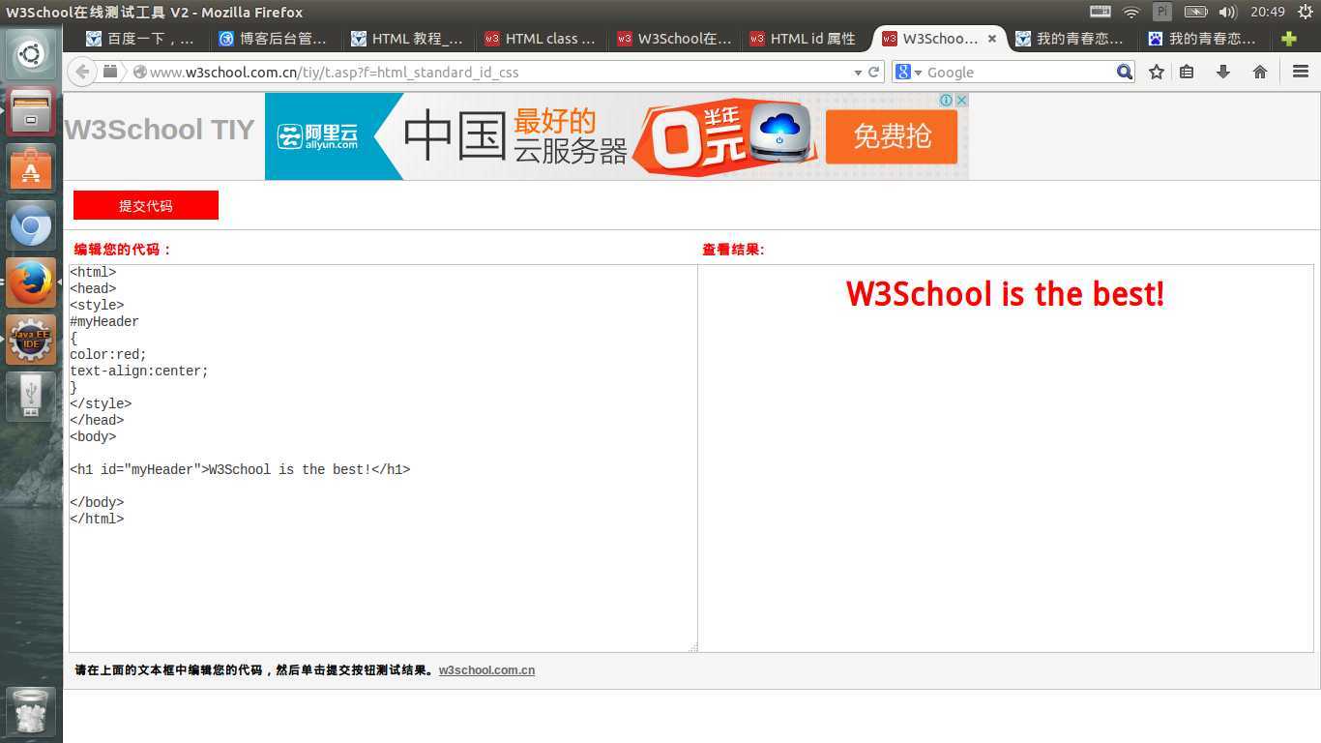Go to the Firefox home page icon
Viewport: 1321px width, 743px height.
(1260, 72)
